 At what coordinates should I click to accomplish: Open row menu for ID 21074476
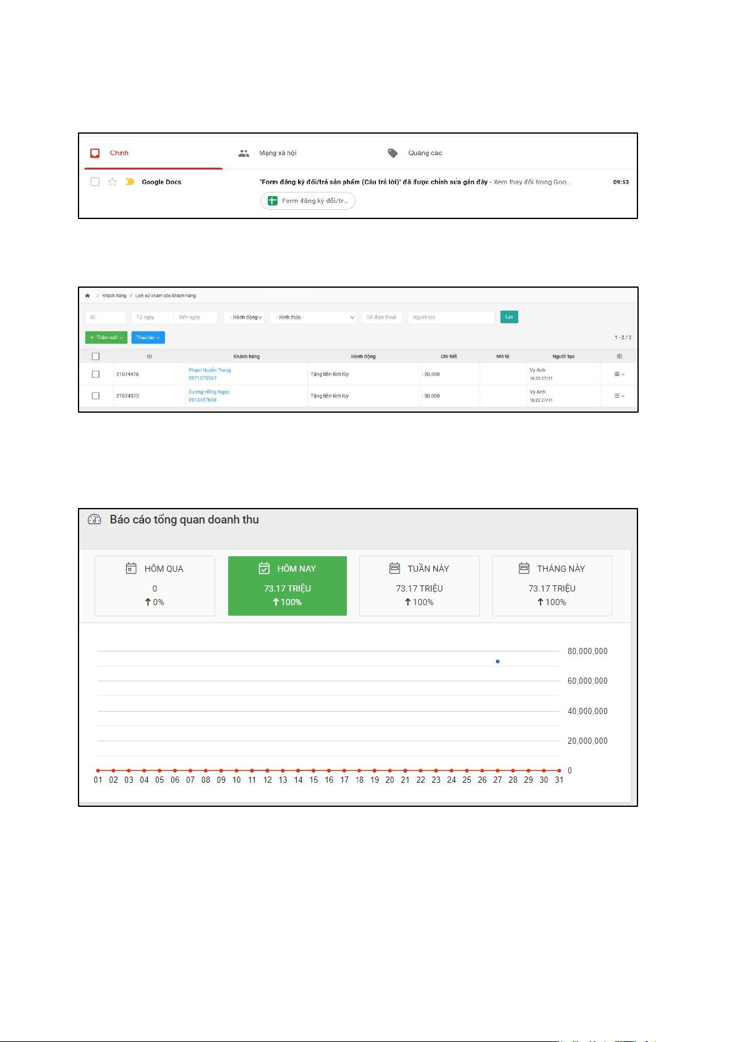point(619,374)
